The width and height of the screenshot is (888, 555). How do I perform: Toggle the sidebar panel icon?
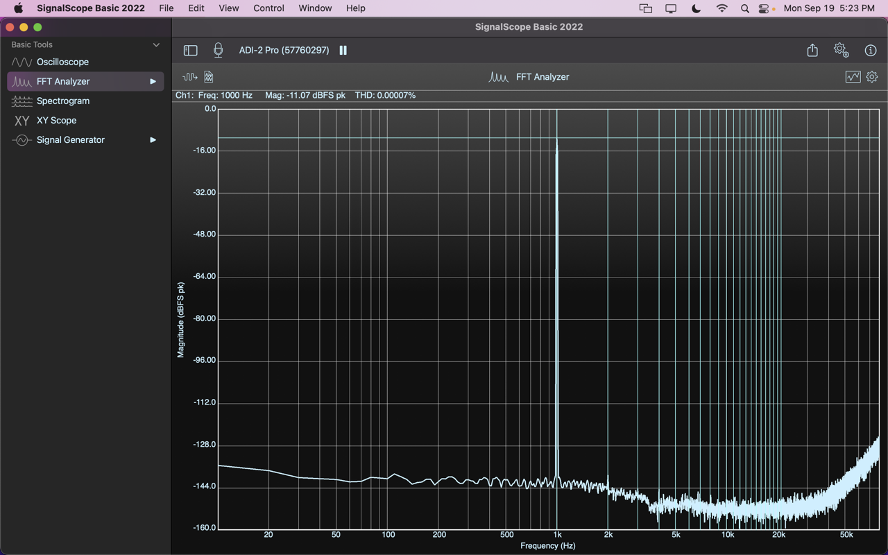pyautogui.click(x=190, y=51)
